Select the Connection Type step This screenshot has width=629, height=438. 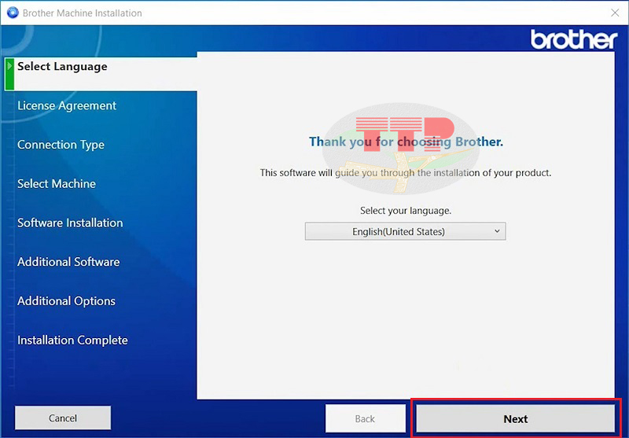(x=61, y=145)
